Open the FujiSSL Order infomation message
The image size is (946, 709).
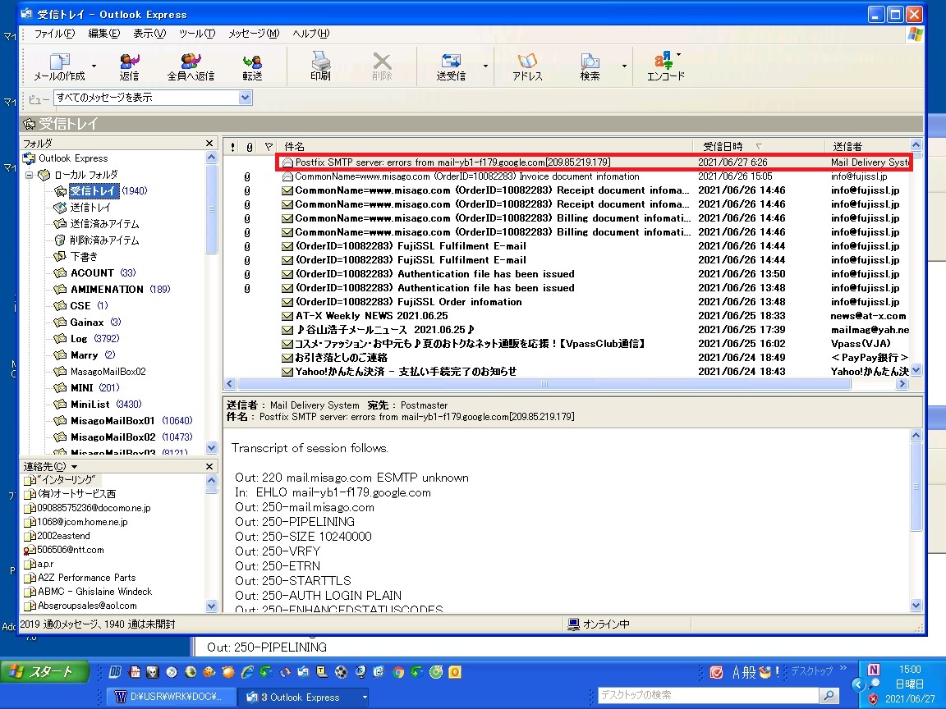coord(595,302)
